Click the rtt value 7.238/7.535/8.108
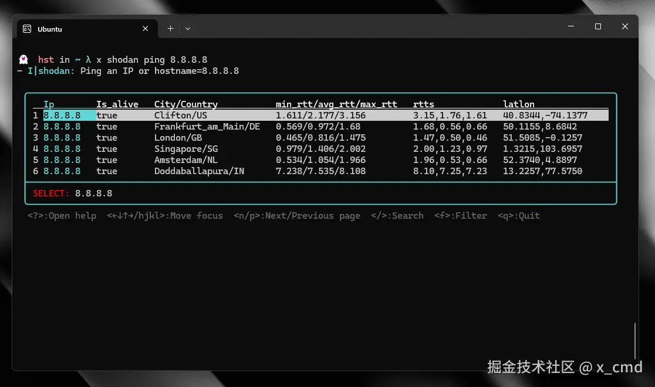Viewport: 655px width, 387px height. pyautogui.click(x=320, y=171)
